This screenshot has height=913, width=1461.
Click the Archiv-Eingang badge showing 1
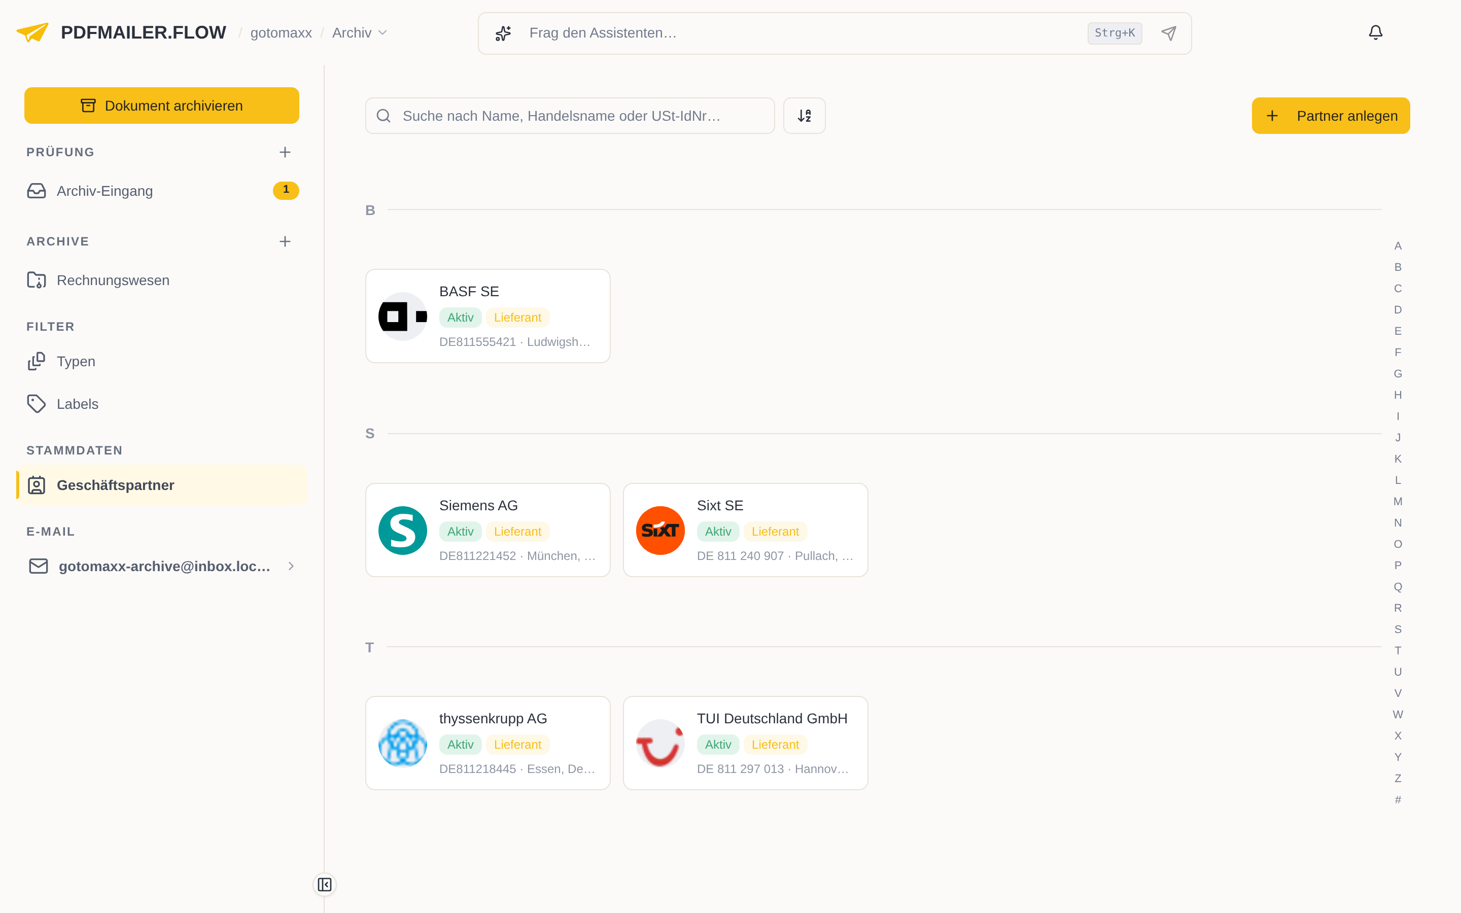coord(286,190)
